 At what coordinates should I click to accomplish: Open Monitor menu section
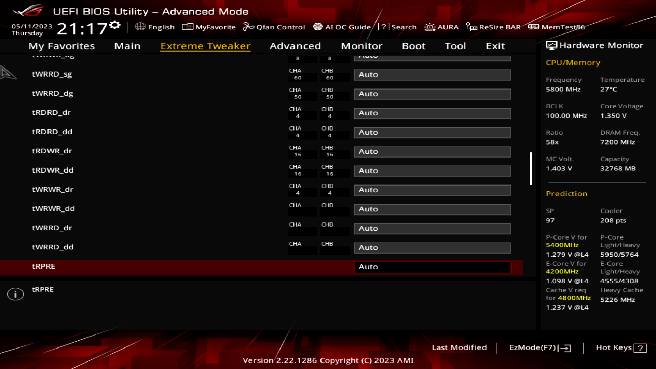361,45
